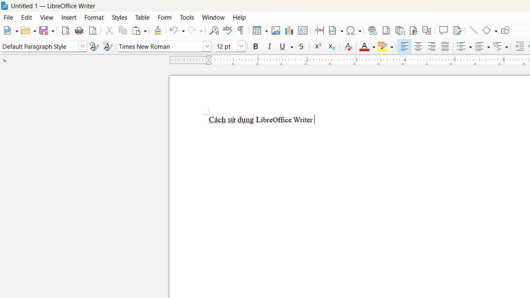Expand the font name dropdown arrow
The image size is (530, 298).
tap(207, 46)
